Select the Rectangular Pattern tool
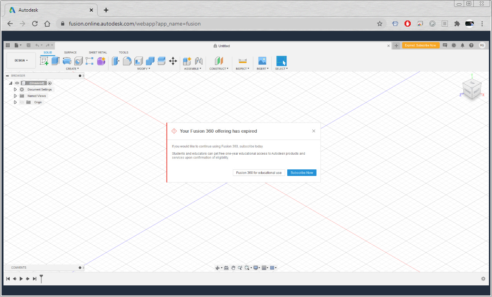This screenshot has height=297, width=492. click(90, 61)
